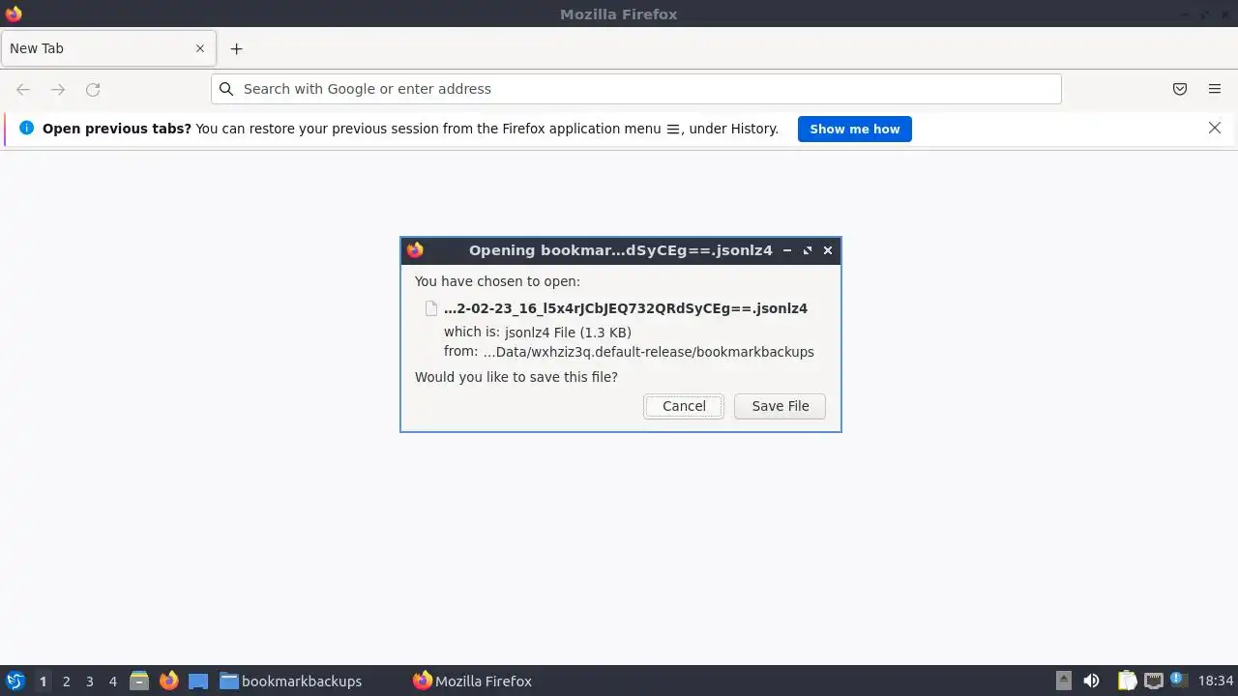Open a new tab with plus icon

pos(236,48)
